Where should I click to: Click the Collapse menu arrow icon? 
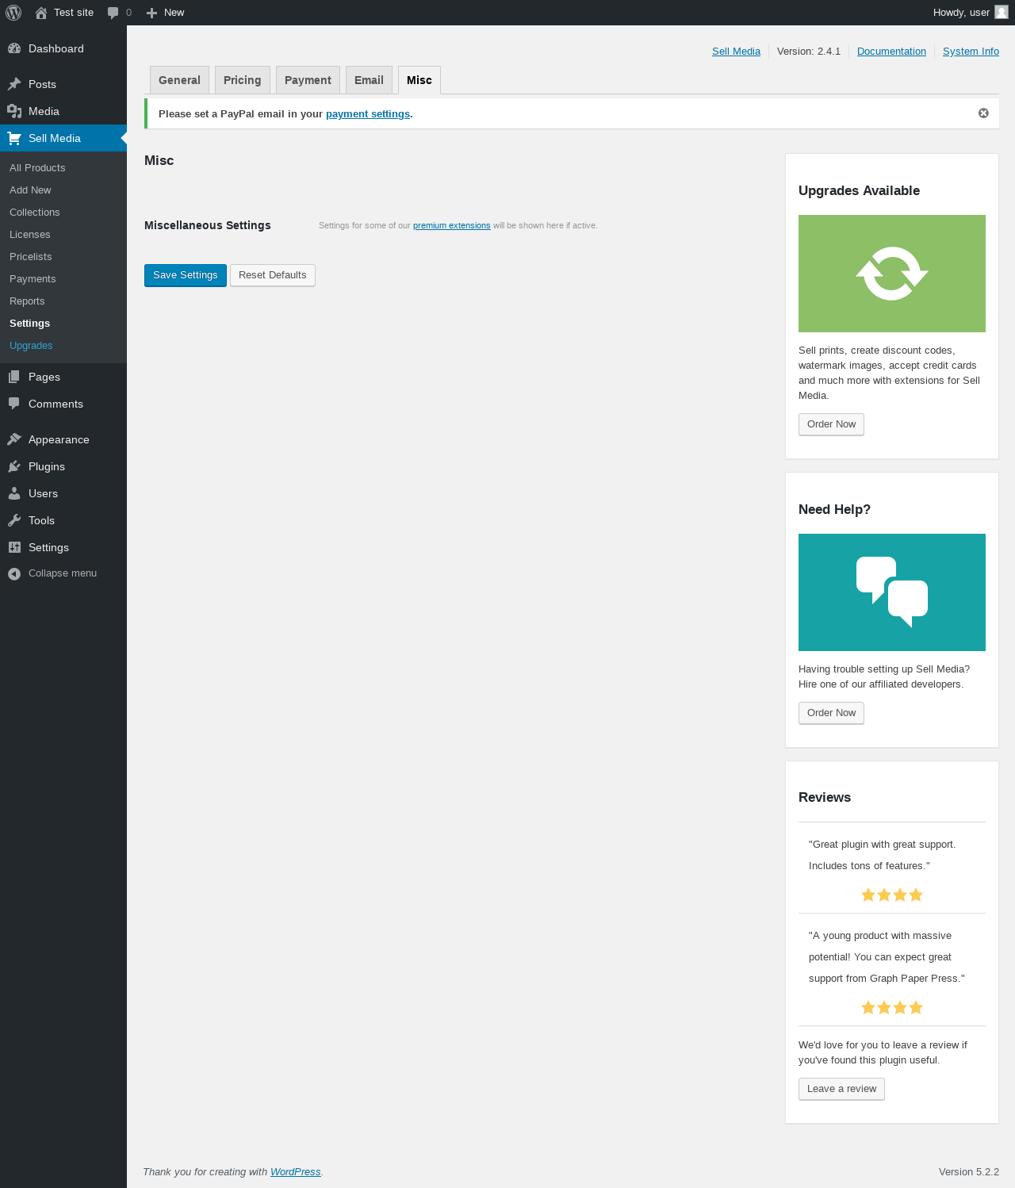click(x=14, y=573)
